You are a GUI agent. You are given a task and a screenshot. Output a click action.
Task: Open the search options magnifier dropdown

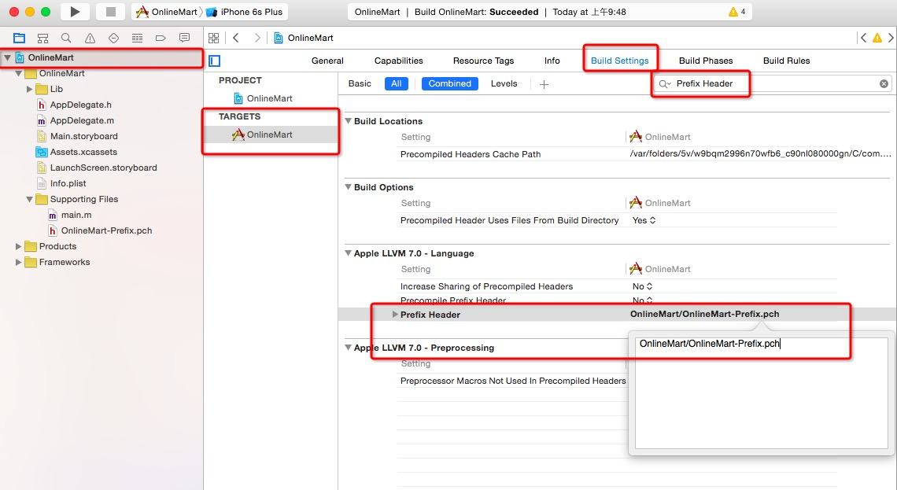tap(665, 84)
